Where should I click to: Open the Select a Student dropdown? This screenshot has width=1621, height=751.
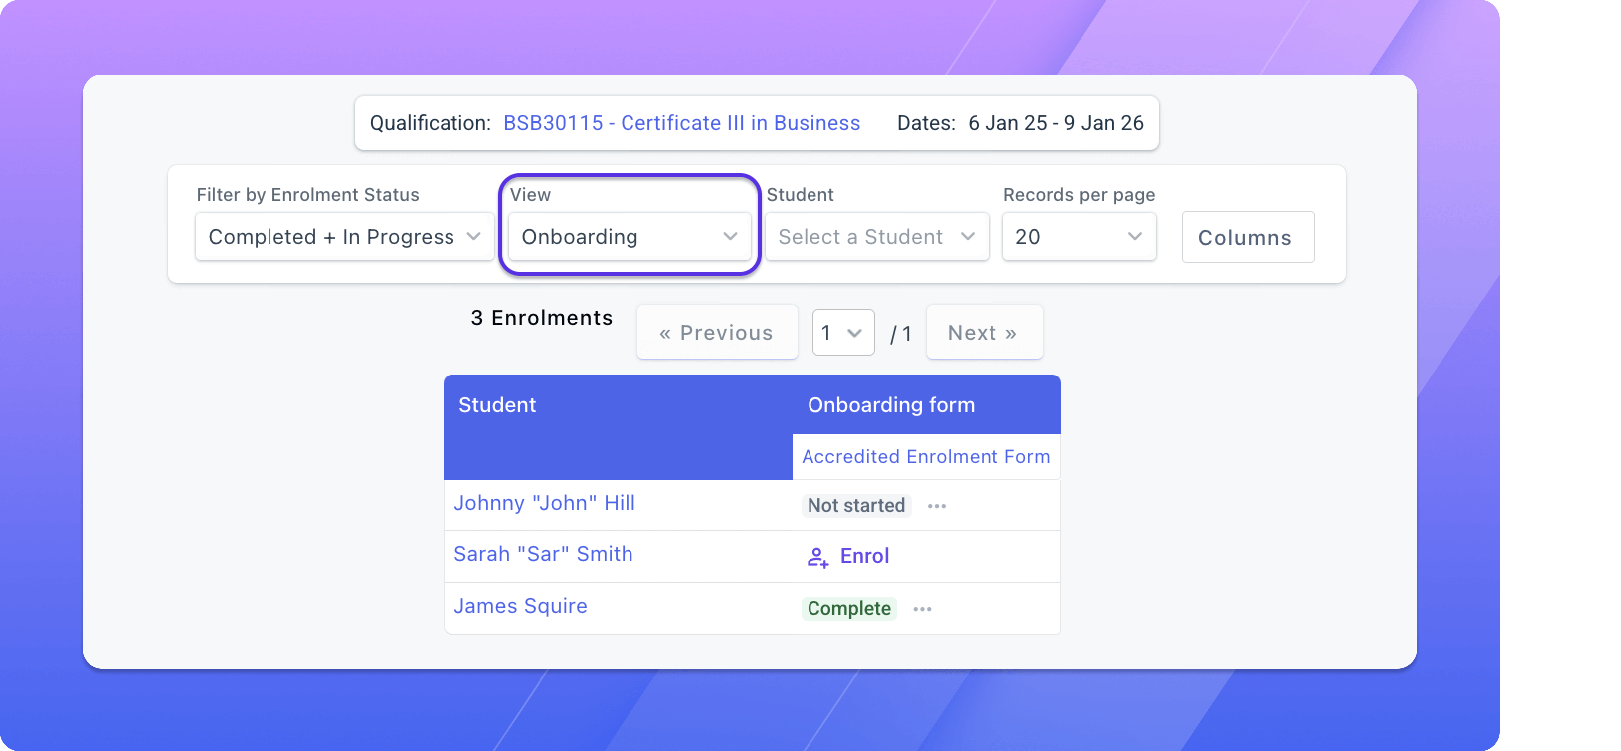tap(877, 237)
